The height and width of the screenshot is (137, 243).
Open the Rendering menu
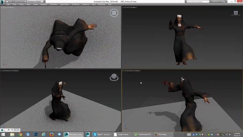[76, 5]
